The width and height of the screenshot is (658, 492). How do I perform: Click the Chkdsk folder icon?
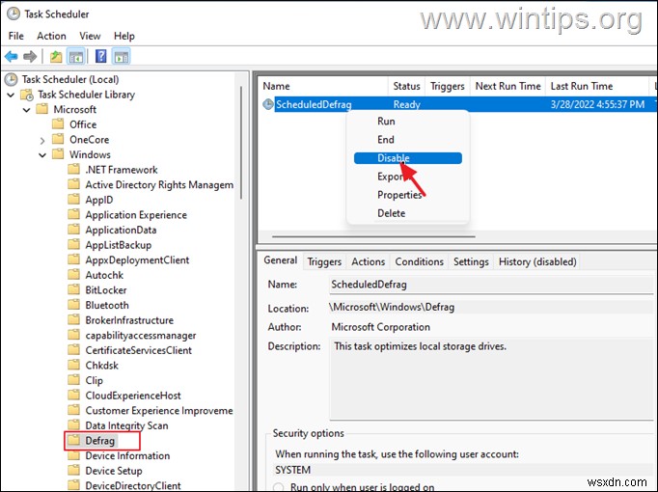(73, 365)
